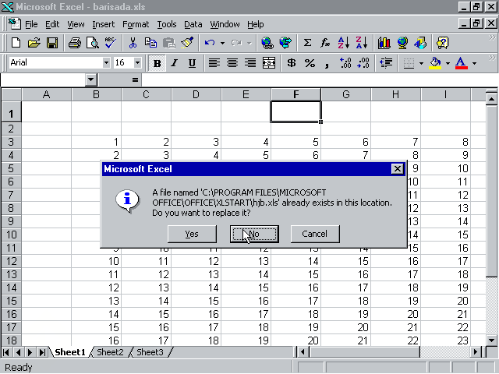Image resolution: width=499 pixels, height=374 pixels.
Task: Cancel the replace file dialog
Action: [x=315, y=234]
